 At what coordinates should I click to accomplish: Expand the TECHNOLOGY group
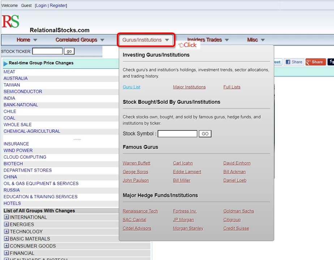(x=7, y=231)
